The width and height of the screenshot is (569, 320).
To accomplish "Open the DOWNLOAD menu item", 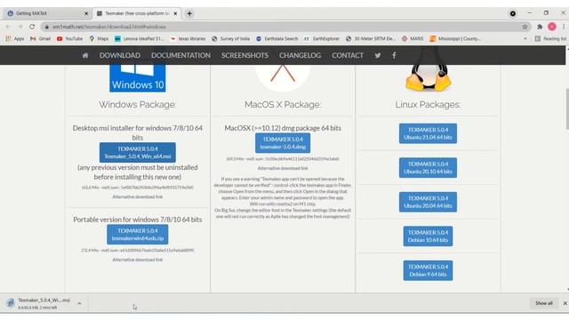I will coord(120,55).
